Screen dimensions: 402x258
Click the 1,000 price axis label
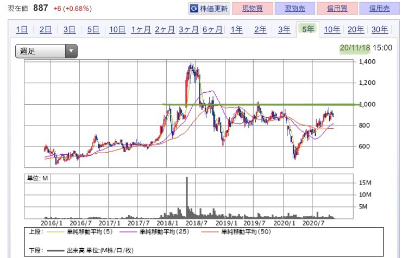point(367,104)
